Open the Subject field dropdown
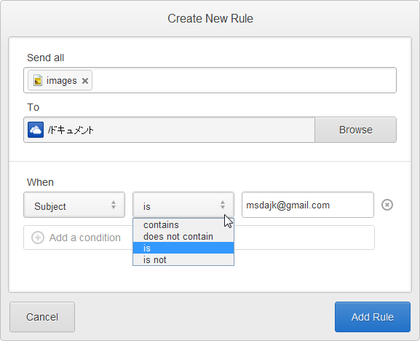This screenshot has height=341, width=420. point(74,205)
